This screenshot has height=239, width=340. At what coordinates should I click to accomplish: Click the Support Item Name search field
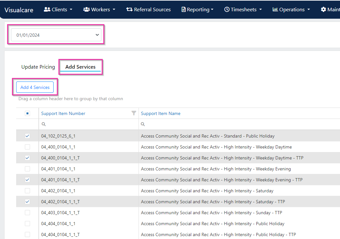239,124
